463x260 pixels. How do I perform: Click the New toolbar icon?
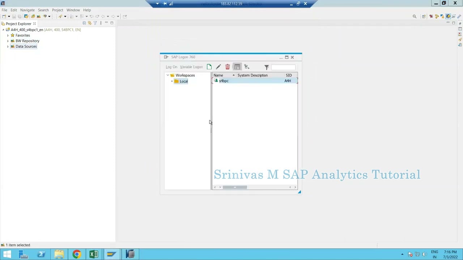(x=4, y=16)
